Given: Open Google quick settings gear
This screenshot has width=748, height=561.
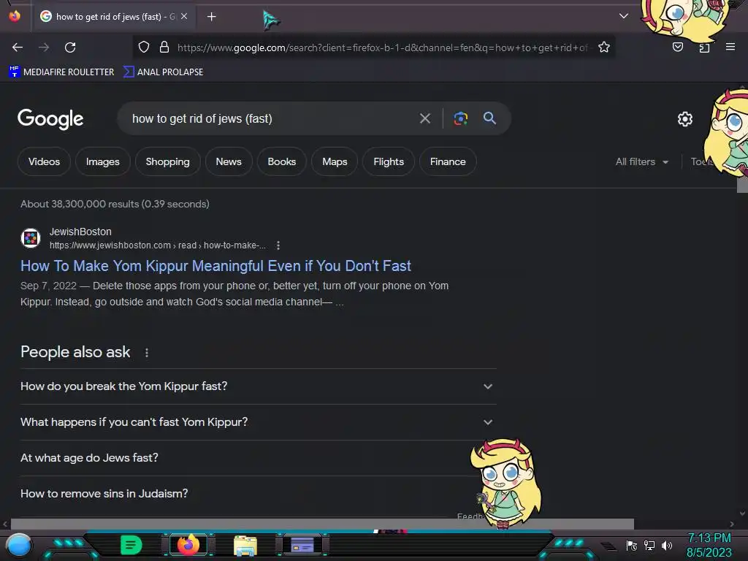Looking at the screenshot, I should pyautogui.click(x=685, y=119).
